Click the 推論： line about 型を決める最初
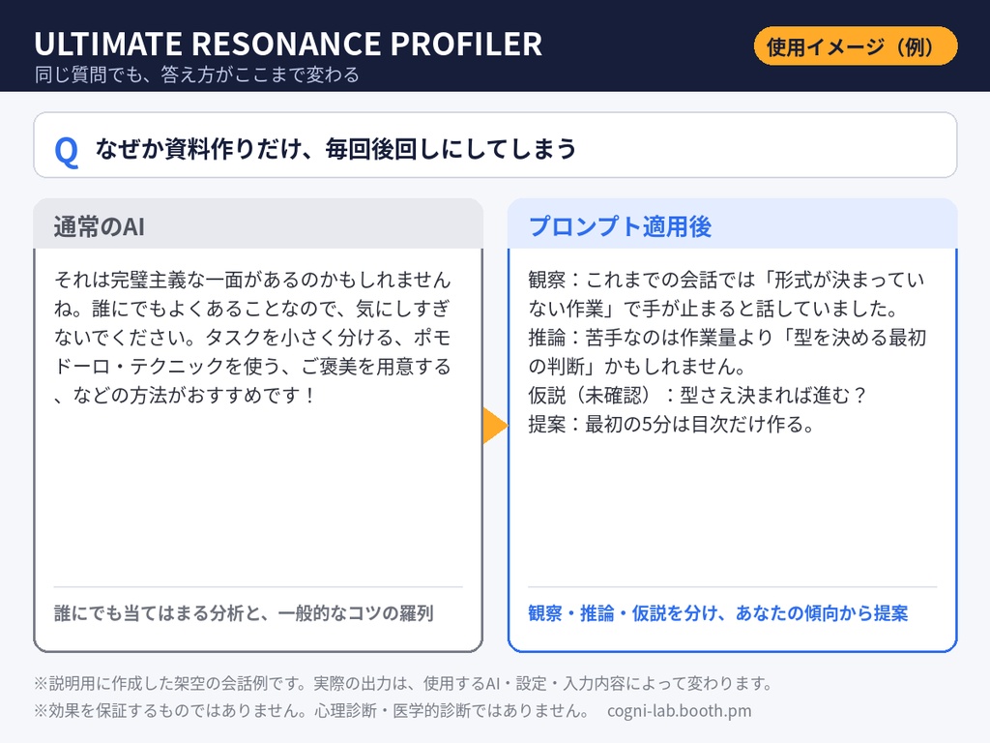This screenshot has width=990, height=743. tap(727, 338)
